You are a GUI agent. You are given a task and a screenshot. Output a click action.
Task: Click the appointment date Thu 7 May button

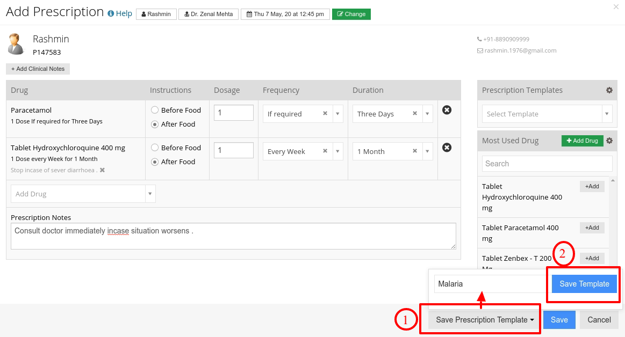(285, 14)
